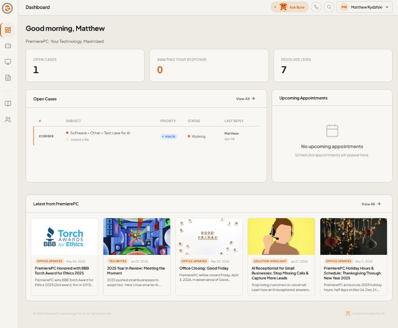Open the devices monitor icon in sidebar

click(x=8, y=62)
